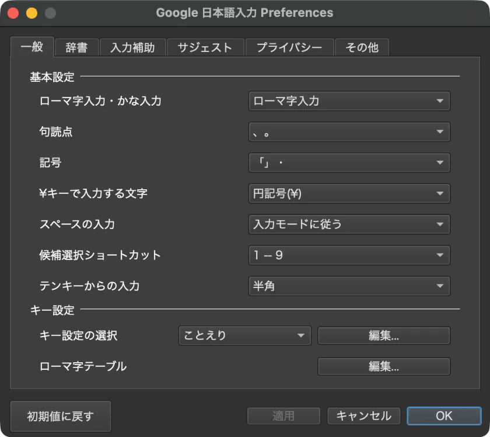The width and height of the screenshot is (490, 437).
Task: Click the 候補選択ショートカット label
Action: [100, 255]
